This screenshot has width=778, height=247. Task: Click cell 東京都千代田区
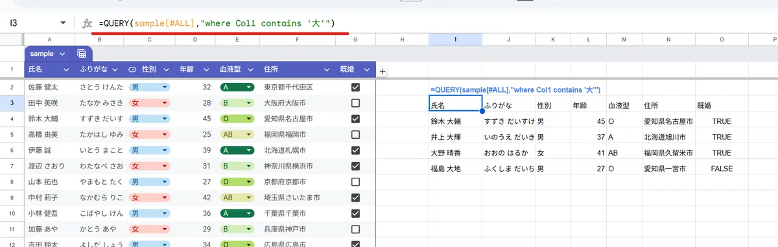298,87
